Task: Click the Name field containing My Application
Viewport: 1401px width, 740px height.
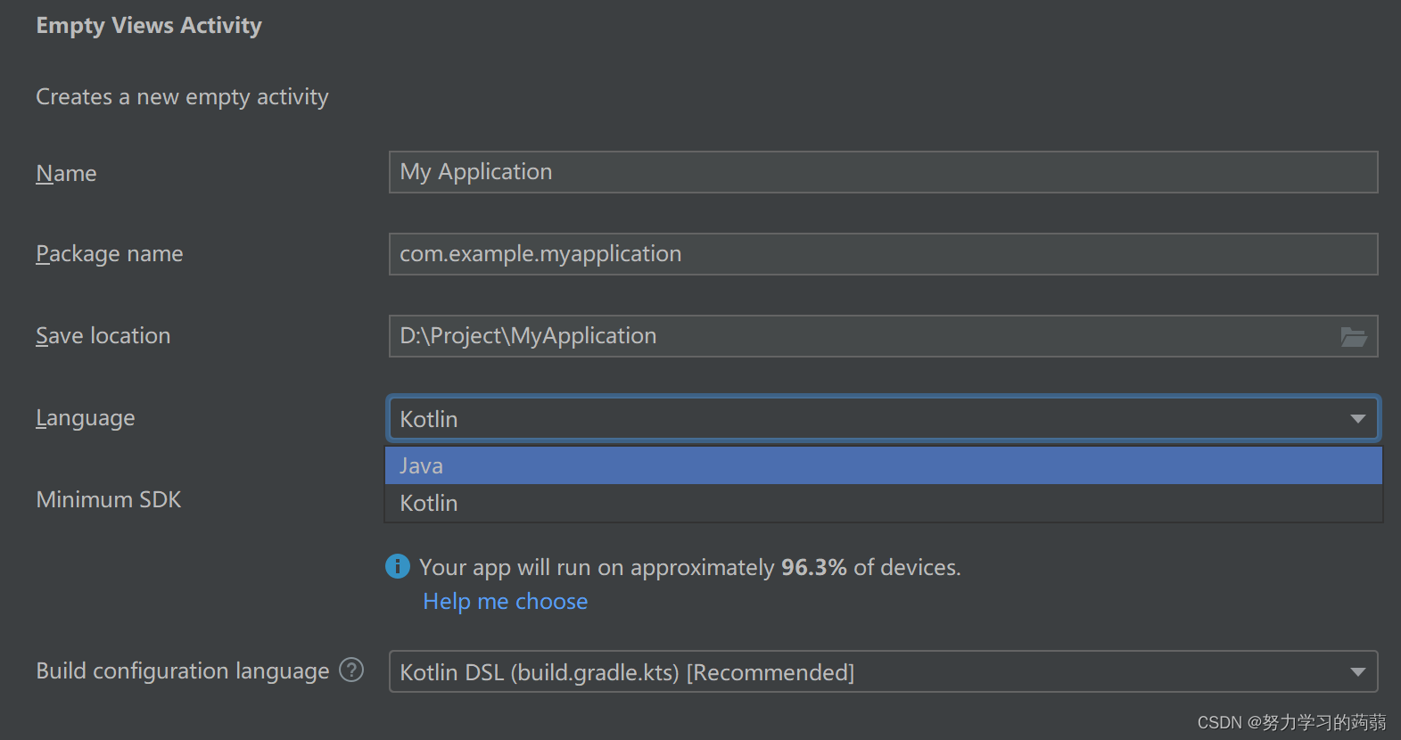Action: click(x=883, y=172)
